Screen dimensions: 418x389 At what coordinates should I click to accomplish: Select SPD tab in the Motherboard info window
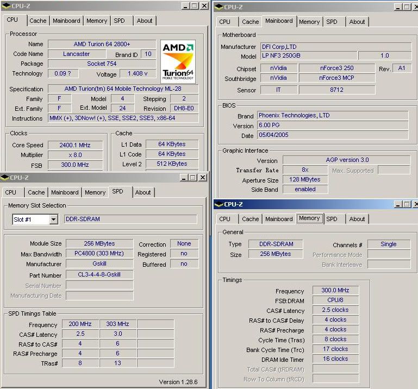(x=332, y=22)
